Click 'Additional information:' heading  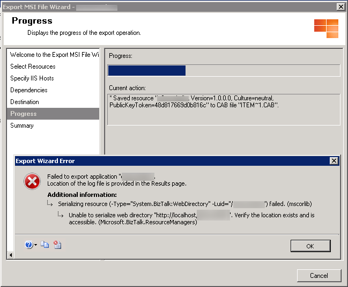(x=82, y=195)
